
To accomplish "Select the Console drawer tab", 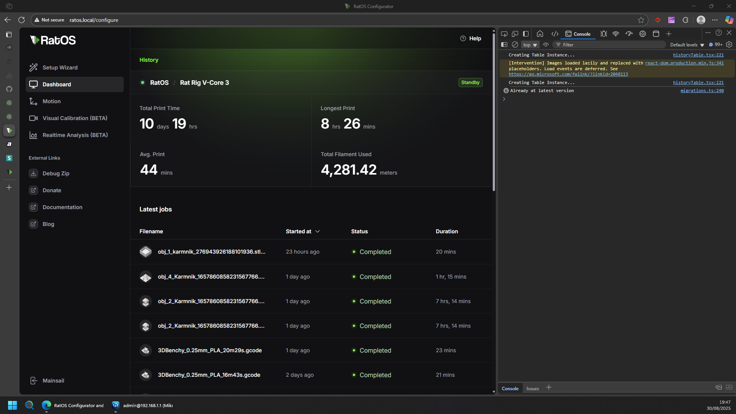I will (x=510, y=389).
